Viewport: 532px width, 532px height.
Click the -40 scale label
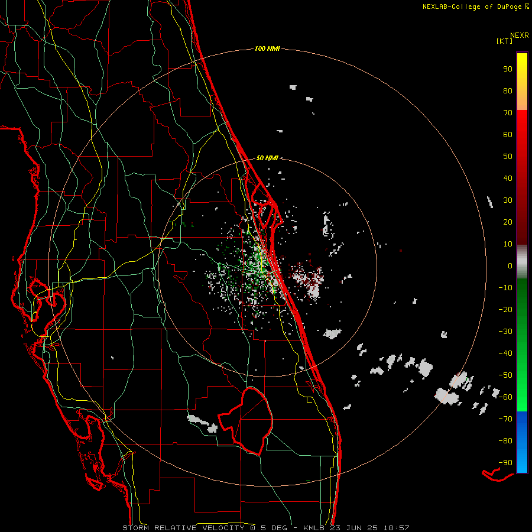(x=505, y=353)
